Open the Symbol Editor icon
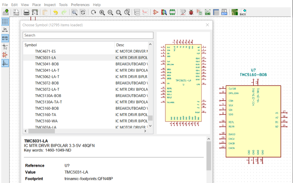This screenshot has width=293, height=183. (156, 12)
